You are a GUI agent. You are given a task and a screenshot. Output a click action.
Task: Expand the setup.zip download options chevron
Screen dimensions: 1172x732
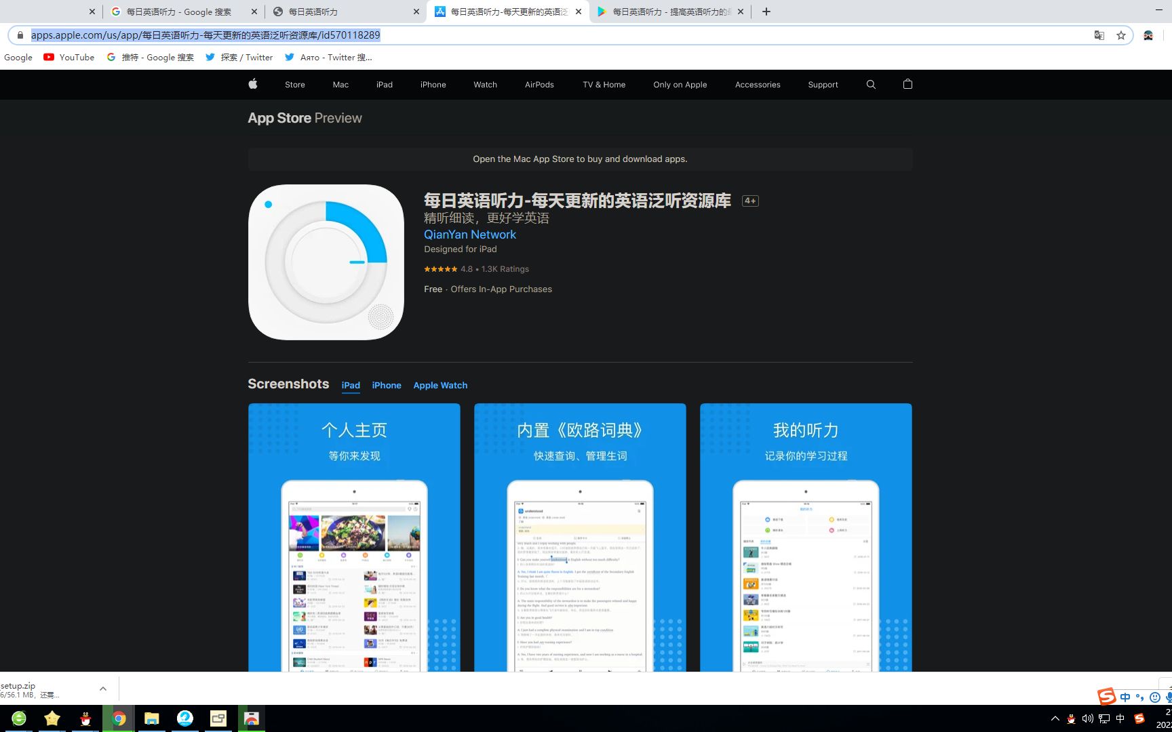pos(103,689)
